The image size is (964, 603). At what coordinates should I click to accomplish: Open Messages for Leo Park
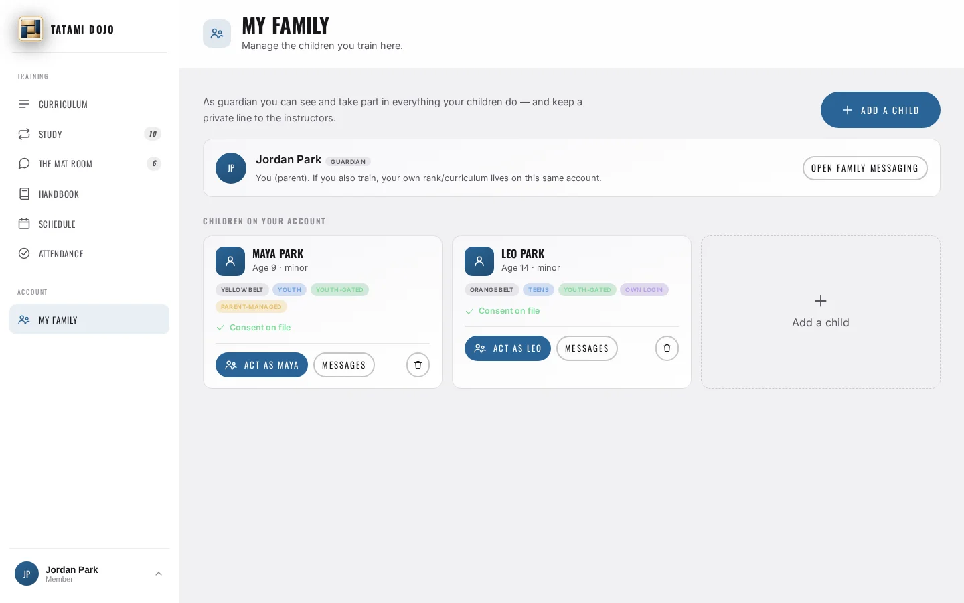(587, 348)
